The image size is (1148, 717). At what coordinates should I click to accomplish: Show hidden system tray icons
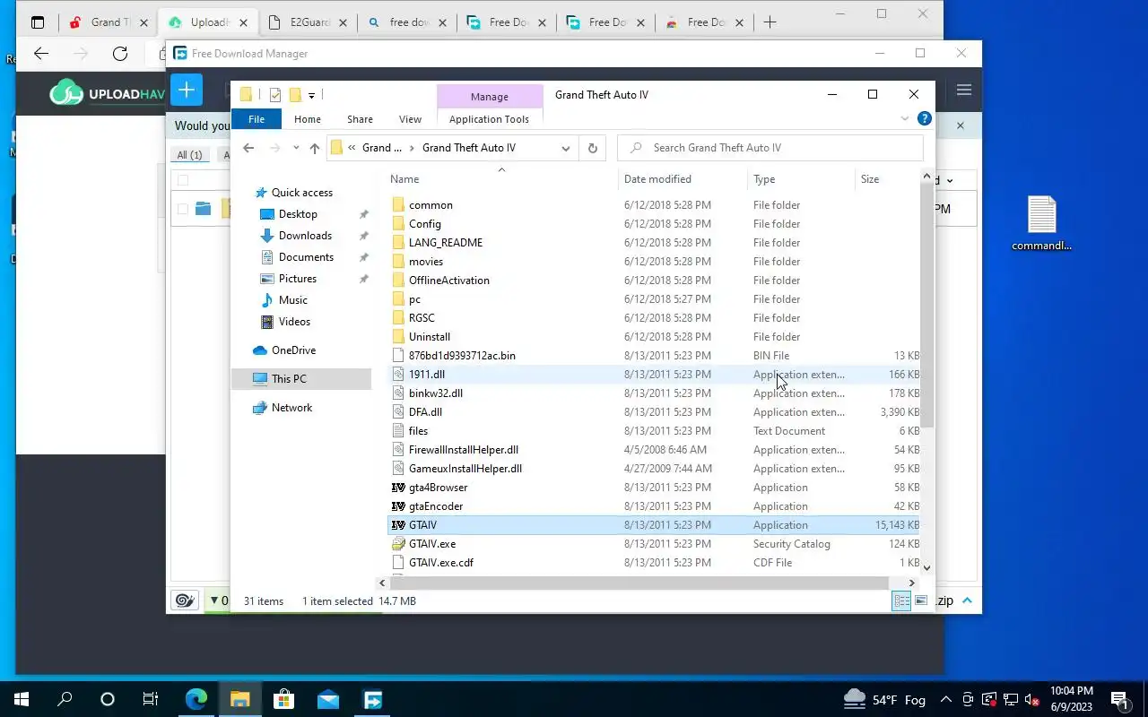pyautogui.click(x=946, y=699)
